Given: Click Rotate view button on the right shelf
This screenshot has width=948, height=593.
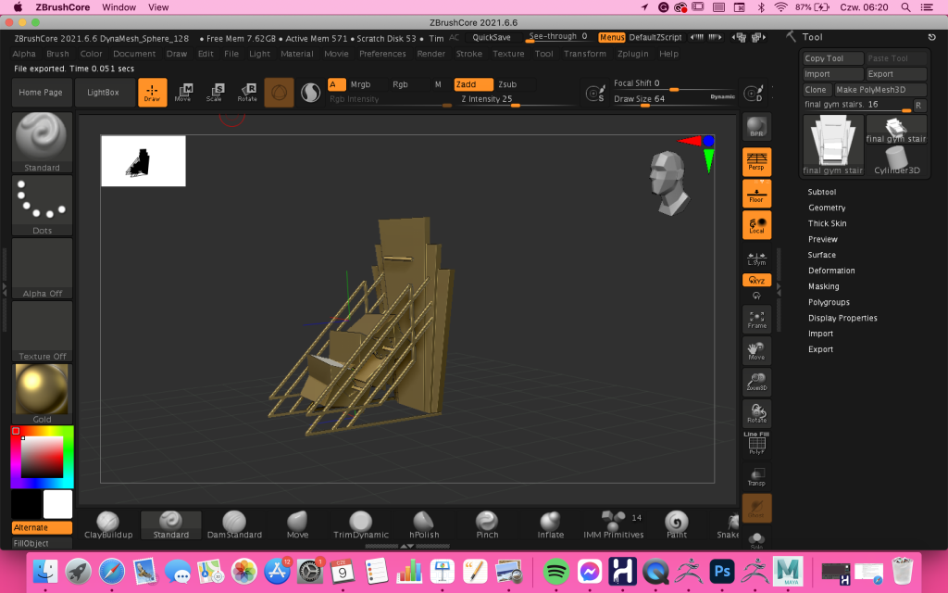Looking at the screenshot, I should [756, 413].
